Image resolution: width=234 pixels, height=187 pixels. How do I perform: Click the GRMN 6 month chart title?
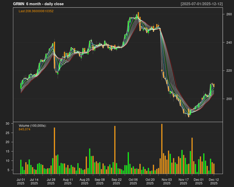tap(38, 4)
